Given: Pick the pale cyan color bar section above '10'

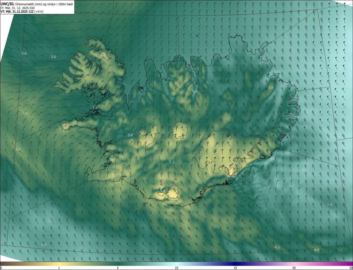Looking at the screenshot, I should tap(176, 264).
